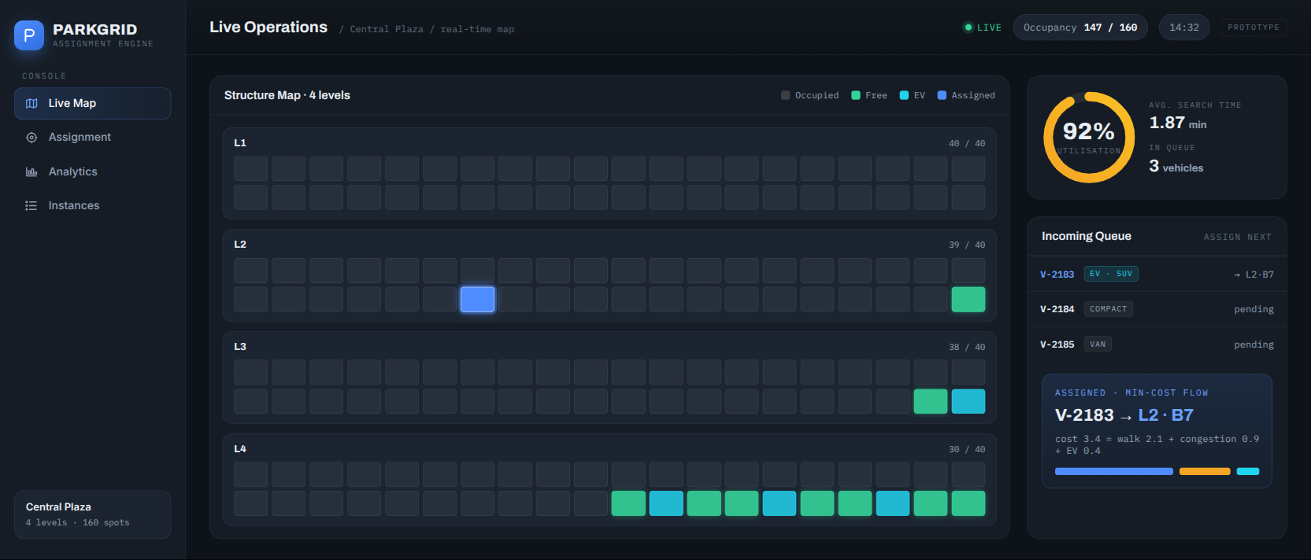Select queue row V-2184

pyautogui.click(x=1157, y=309)
